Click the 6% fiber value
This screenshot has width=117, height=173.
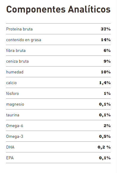click(107, 50)
